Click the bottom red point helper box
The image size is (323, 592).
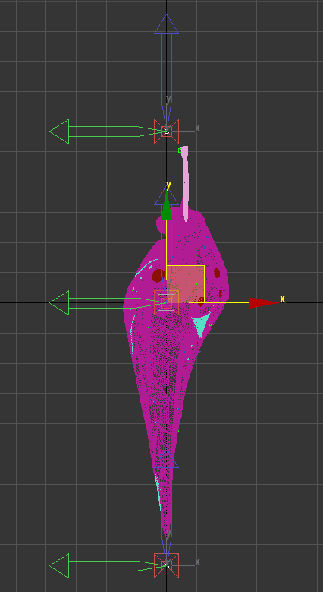tap(166, 565)
